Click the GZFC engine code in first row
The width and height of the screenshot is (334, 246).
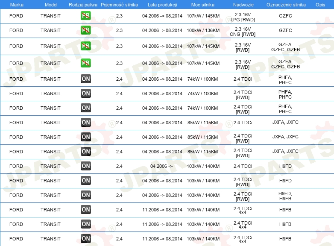(285, 16)
